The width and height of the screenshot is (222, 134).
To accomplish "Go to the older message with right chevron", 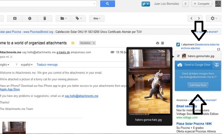I will pyautogui.click(x=199, y=18).
